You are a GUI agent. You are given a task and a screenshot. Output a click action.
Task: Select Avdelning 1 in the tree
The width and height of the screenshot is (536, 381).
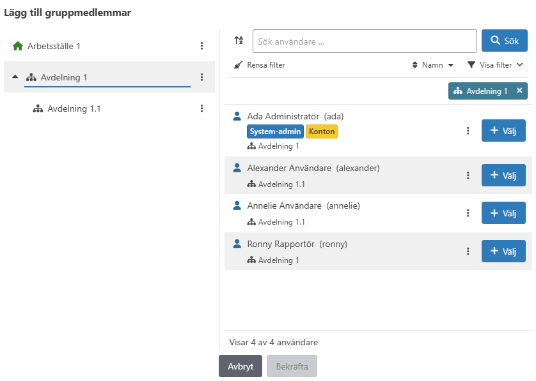click(x=63, y=77)
